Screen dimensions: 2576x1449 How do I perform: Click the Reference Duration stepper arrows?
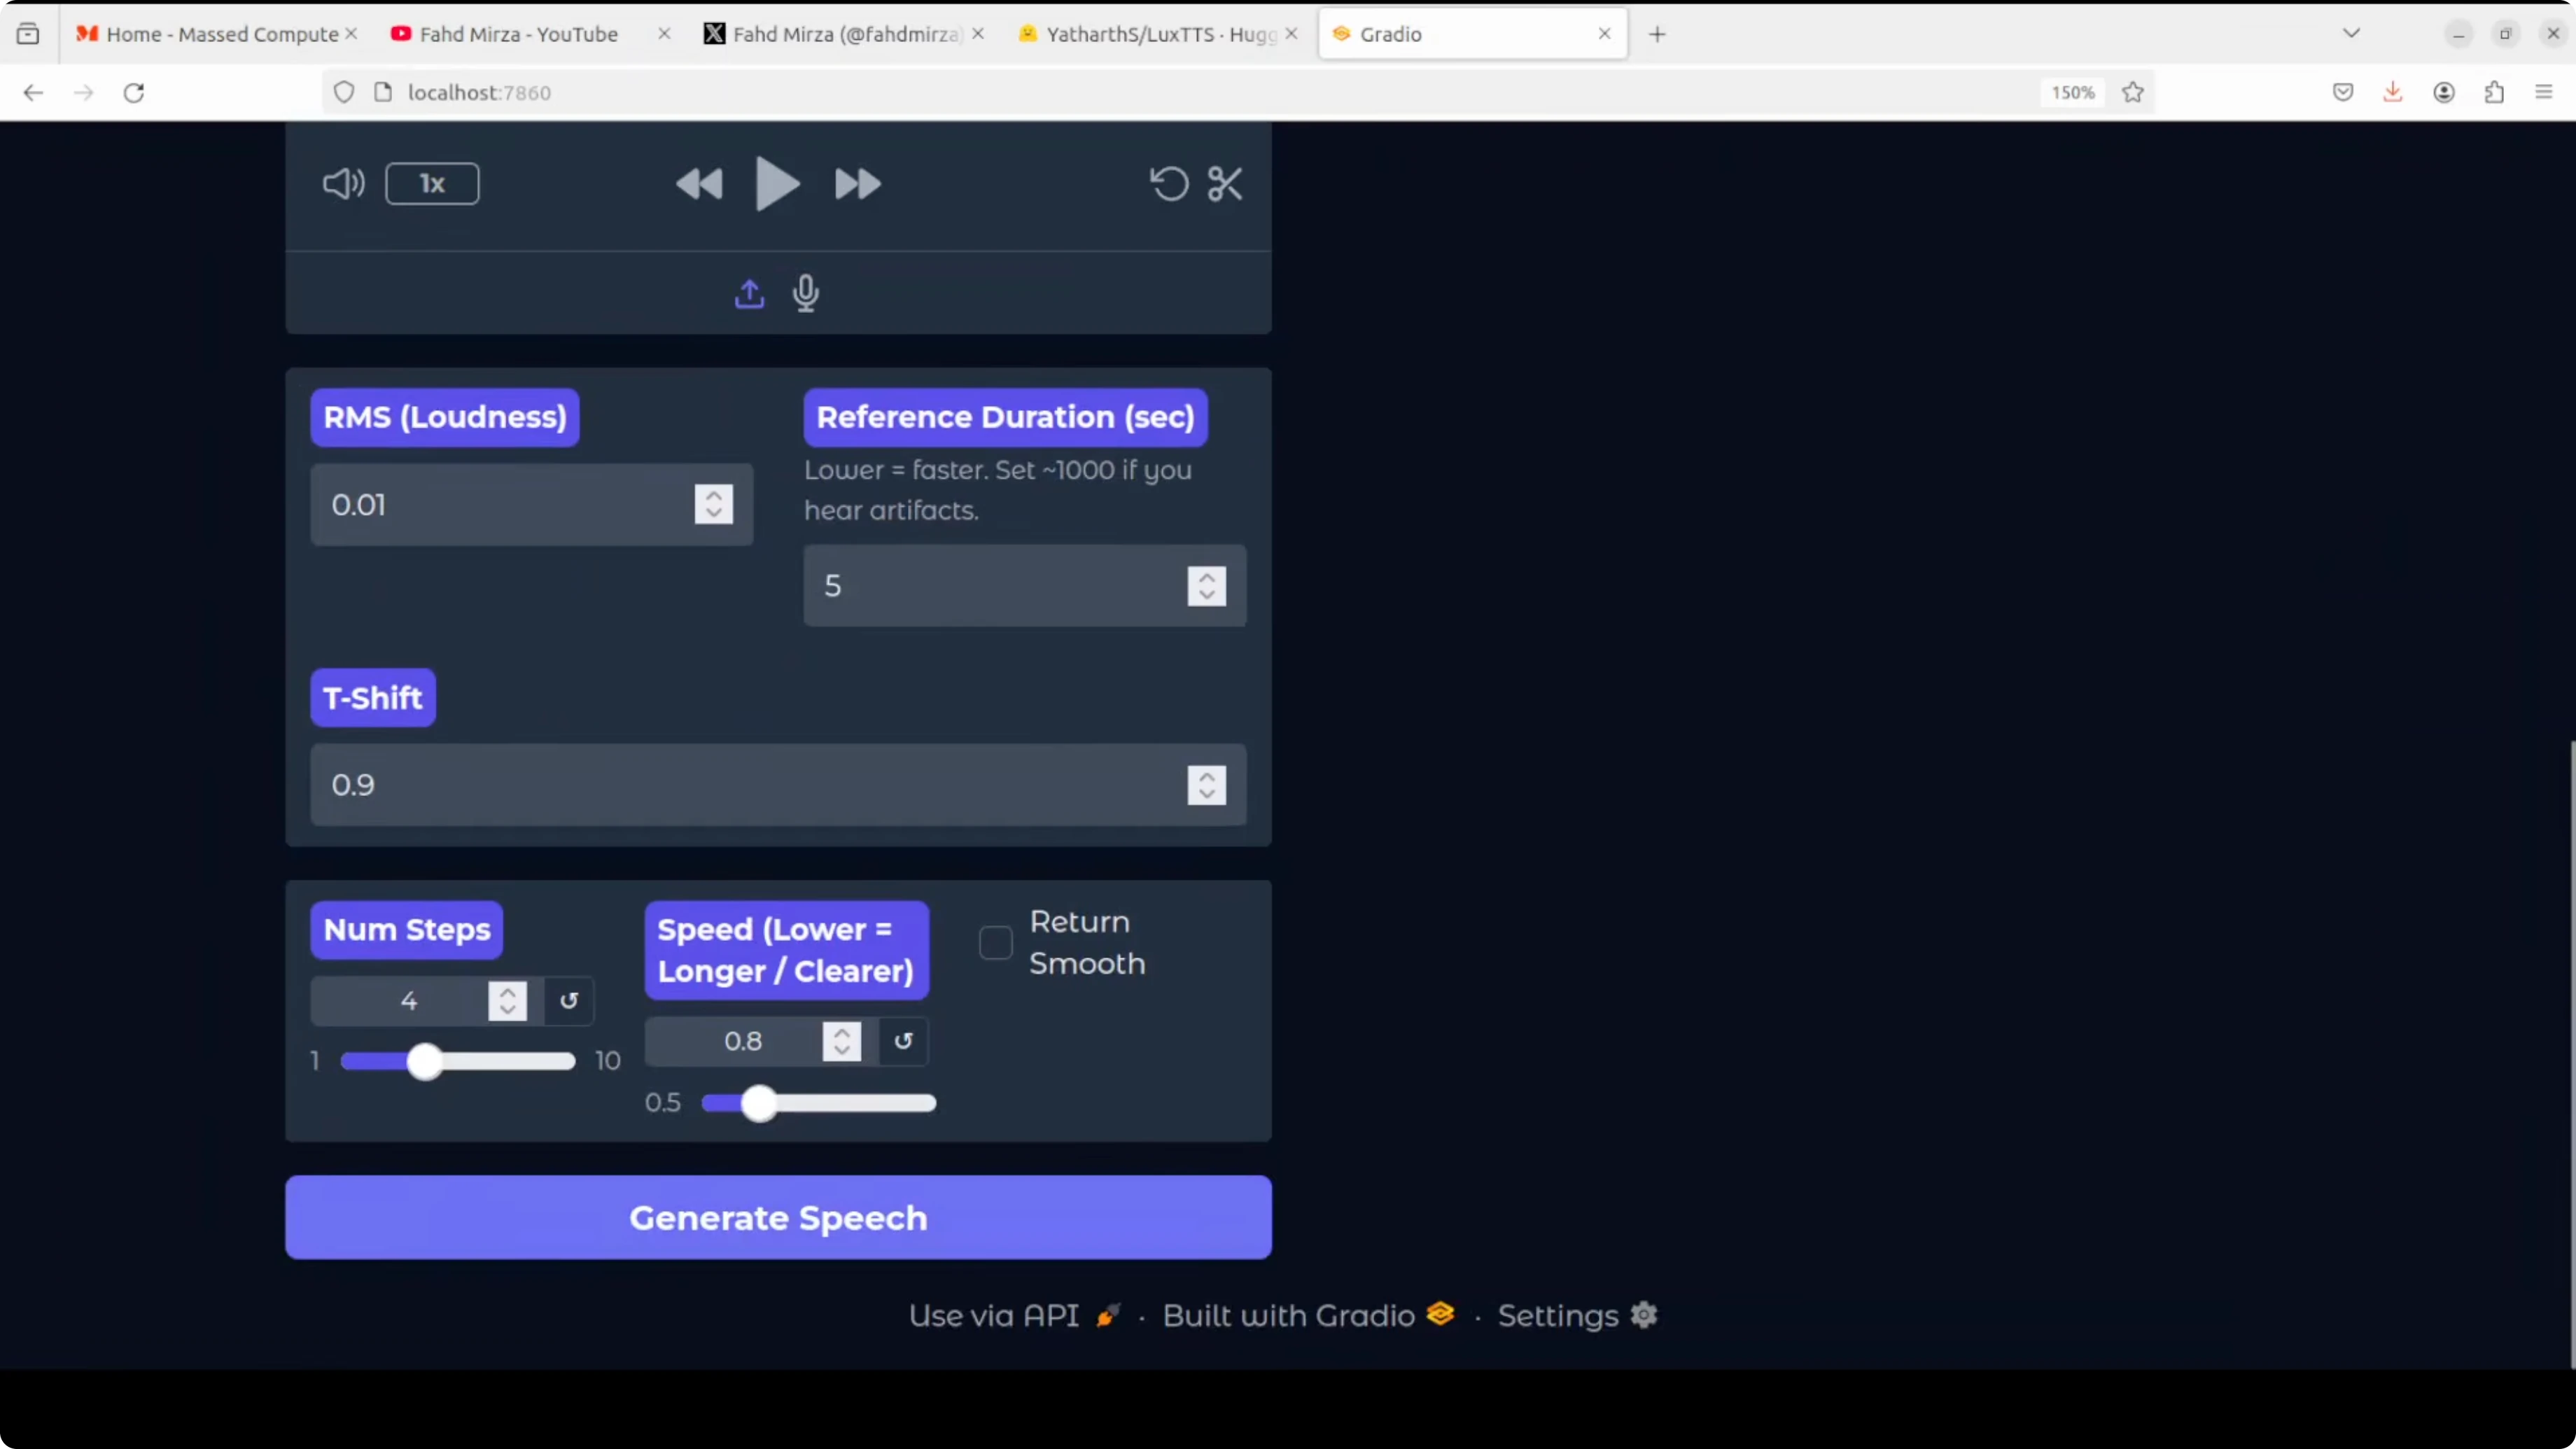[1206, 586]
